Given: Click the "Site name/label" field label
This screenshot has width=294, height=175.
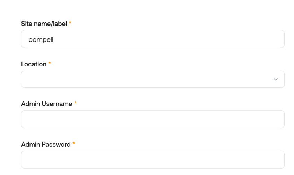Looking at the screenshot, I should (44, 24).
